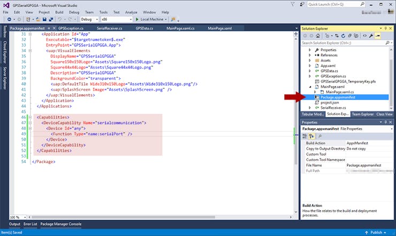Viewport: 396px width, 236px height.
Task: Click the notifications flag icon in title bar
Action: click(x=293, y=4)
